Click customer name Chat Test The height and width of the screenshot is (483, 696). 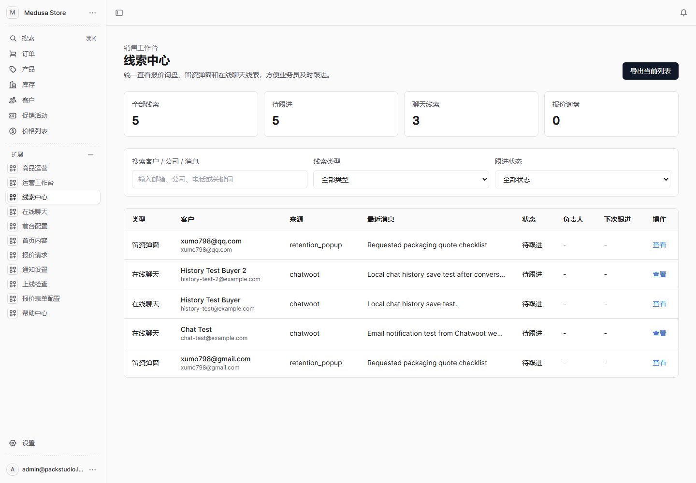[x=196, y=329]
